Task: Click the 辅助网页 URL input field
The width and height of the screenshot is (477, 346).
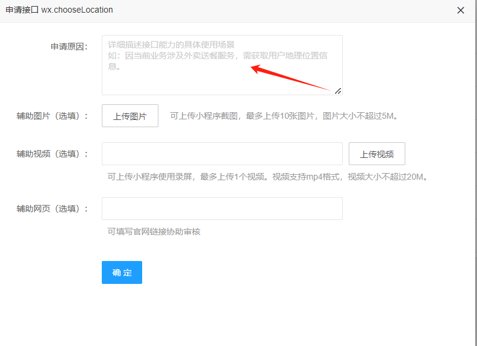Action: pos(222,209)
